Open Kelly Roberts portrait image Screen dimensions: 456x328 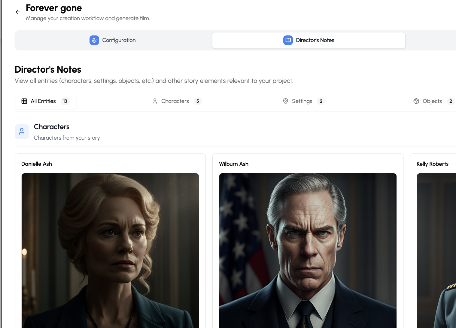(x=436, y=251)
